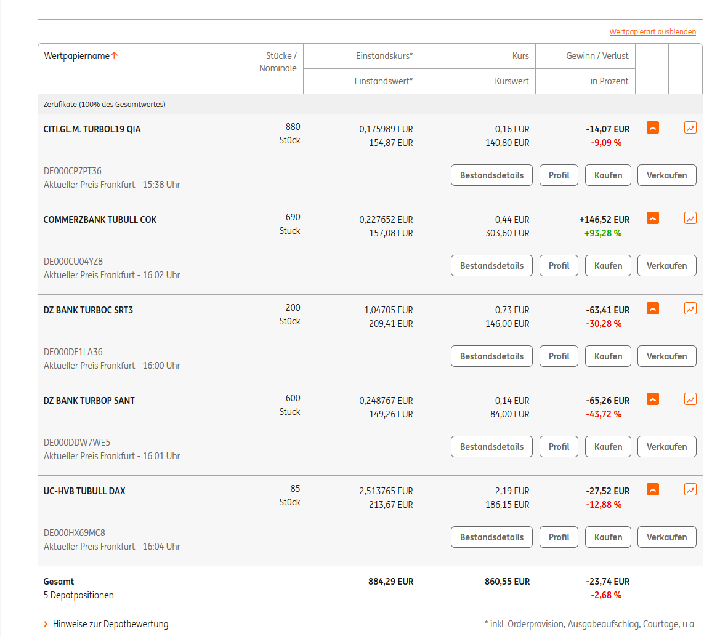Collapse COMMERZBANK TUBULL COK row details
Image resolution: width=720 pixels, height=637 pixels.
tap(653, 218)
